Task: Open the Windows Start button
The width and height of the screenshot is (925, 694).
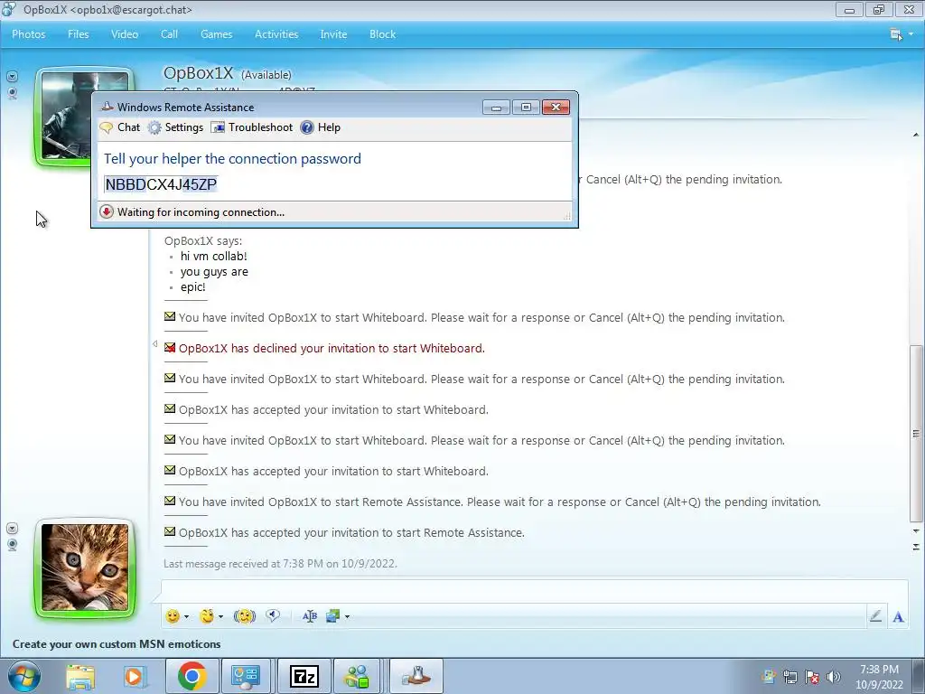Action: click(24, 676)
